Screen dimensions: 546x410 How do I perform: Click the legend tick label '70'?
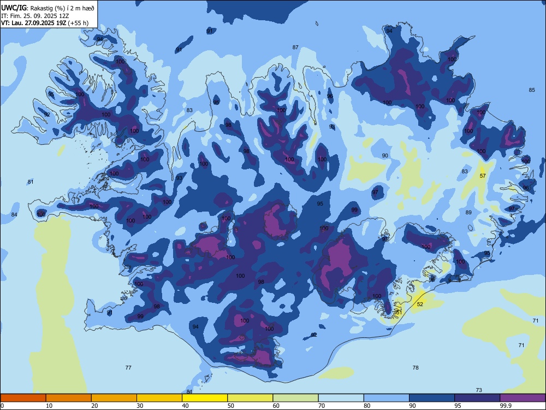pos(322,406)
